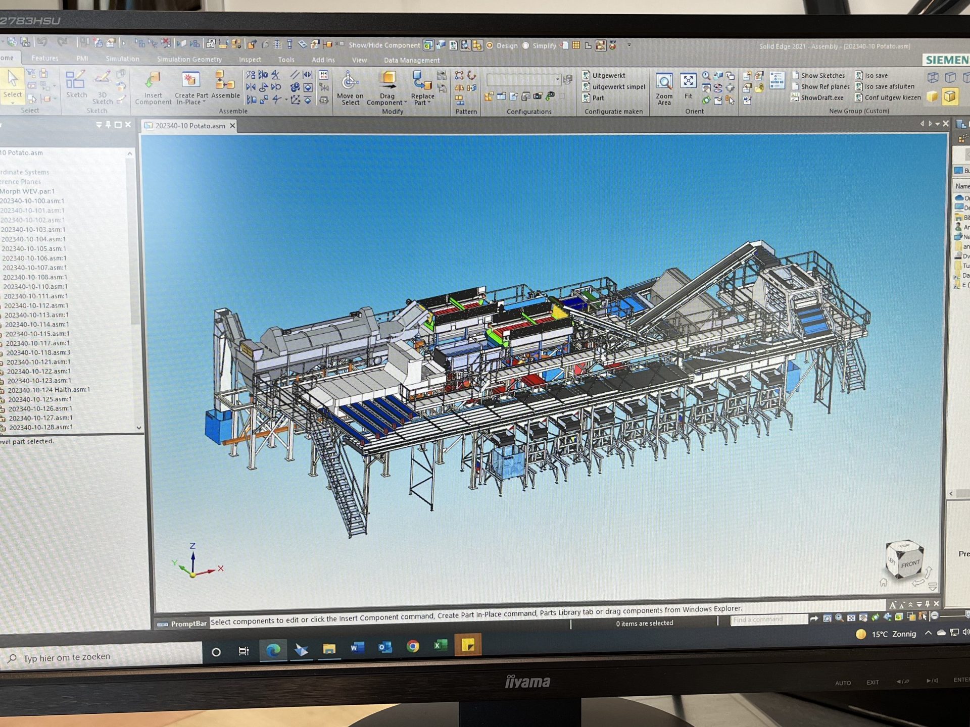Toggle the Show Sketches option
The width and height of the screenshot is (970, 727).
(818, 75)
